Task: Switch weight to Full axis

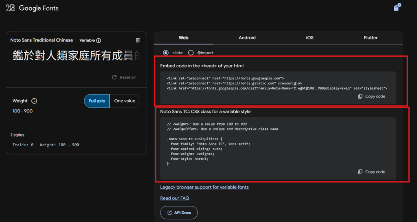Action: (97, 101)
